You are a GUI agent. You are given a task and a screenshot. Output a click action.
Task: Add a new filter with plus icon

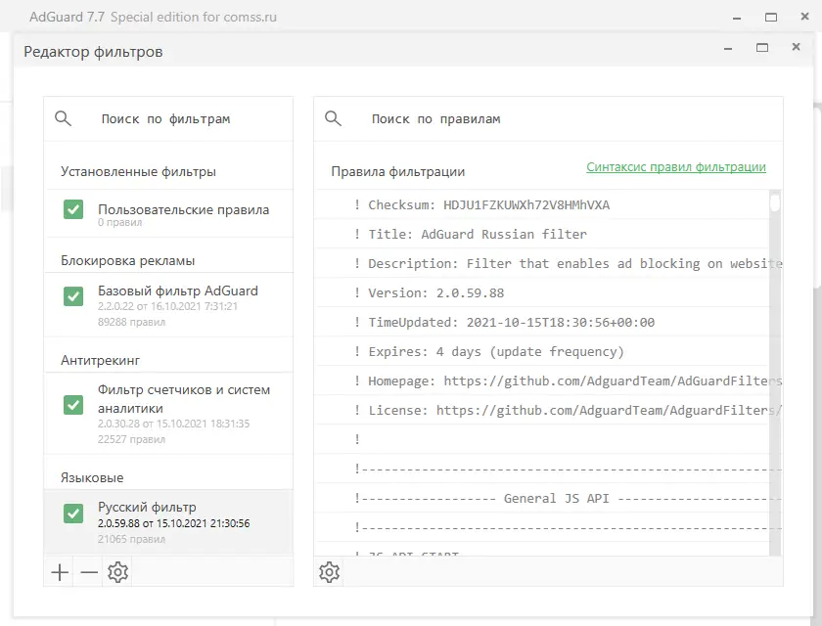pyautogui.click(x=60, y=573)
